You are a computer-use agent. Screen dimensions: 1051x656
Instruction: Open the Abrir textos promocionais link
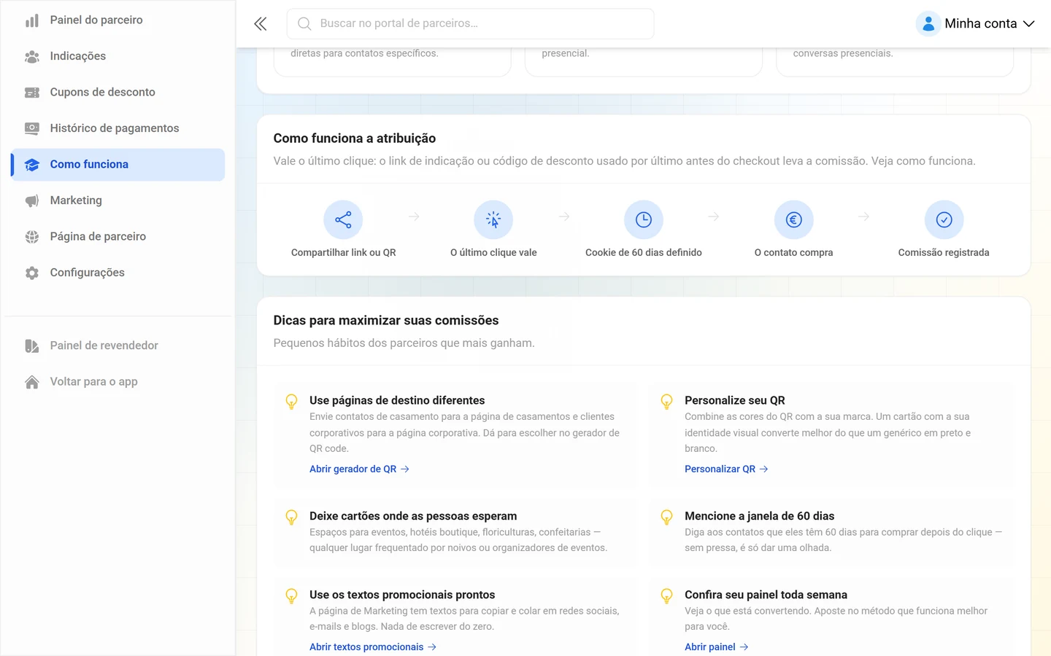coord(373,647)
